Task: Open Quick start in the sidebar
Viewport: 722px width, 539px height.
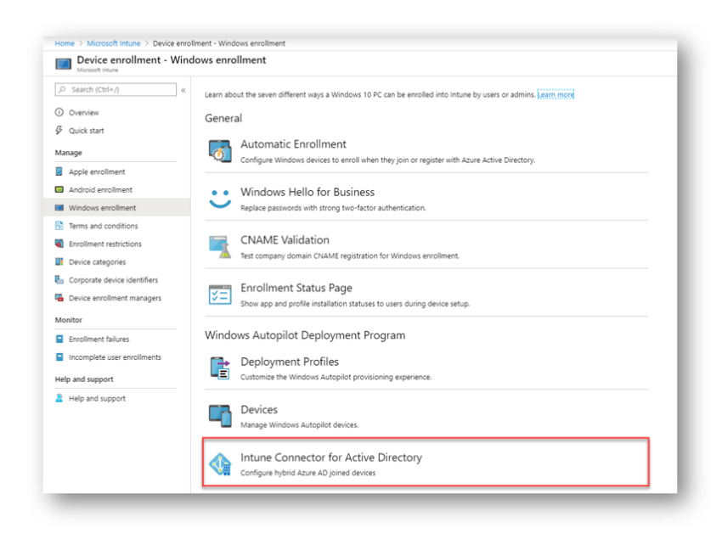Action: click(x=87, y=131)
